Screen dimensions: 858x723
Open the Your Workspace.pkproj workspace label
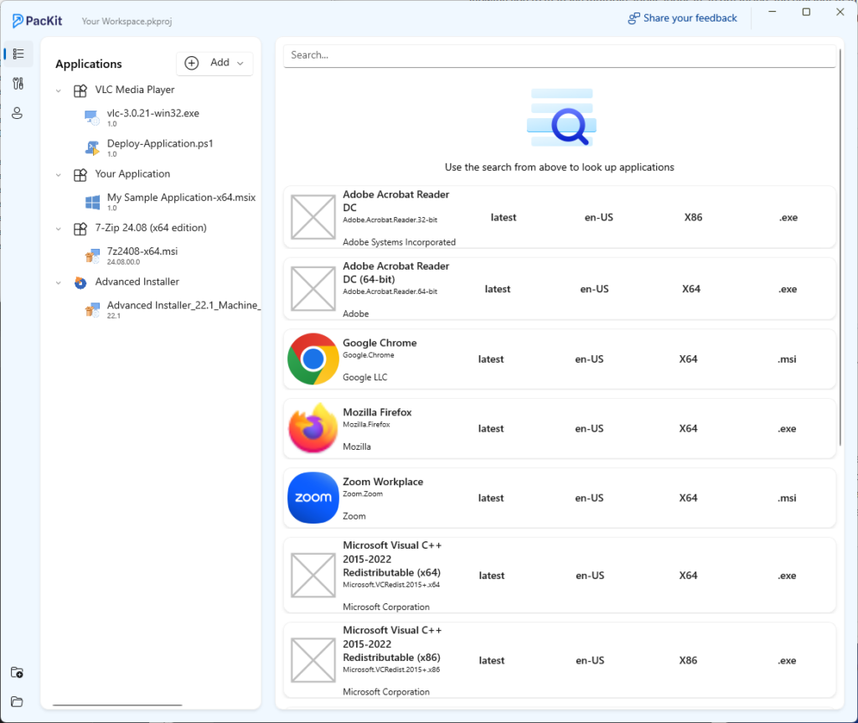pyautogui.click(x=127, y=21)
